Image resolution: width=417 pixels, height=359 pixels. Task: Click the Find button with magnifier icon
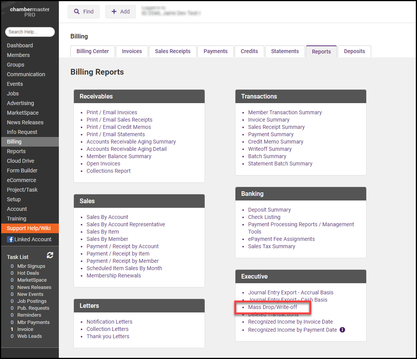(x=83, y=12)
